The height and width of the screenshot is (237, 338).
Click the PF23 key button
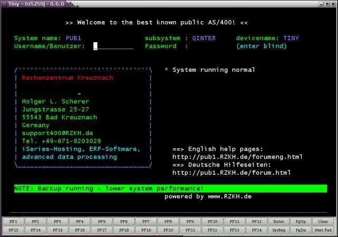tap(234, 230)
